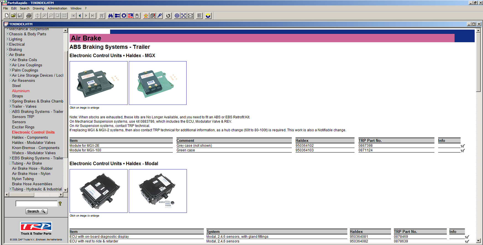Viewport: 483px width, 245px height.
Task: Collapse the Air Reservoirs tree node
Action: click(11, 80)
